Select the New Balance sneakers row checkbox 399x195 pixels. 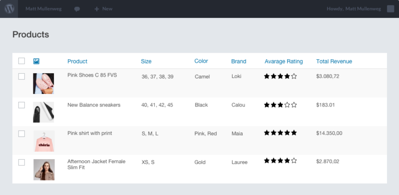pyautogui.click(x=21, y=105)
